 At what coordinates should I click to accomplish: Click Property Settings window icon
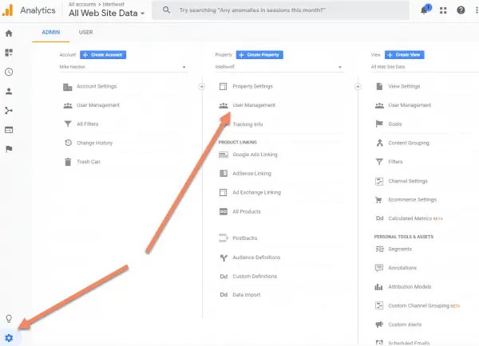pyautogui.click(x=224, y=86)
